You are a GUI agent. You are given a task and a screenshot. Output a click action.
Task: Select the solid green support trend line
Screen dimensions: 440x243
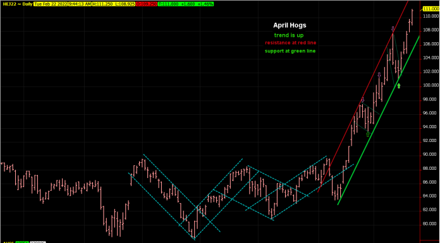pyautogui.click(x=379, y=121)
